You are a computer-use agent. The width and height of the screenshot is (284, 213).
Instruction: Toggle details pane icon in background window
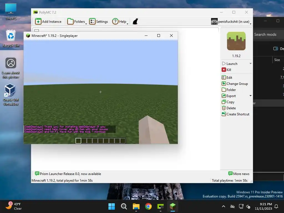click(275, 49)
